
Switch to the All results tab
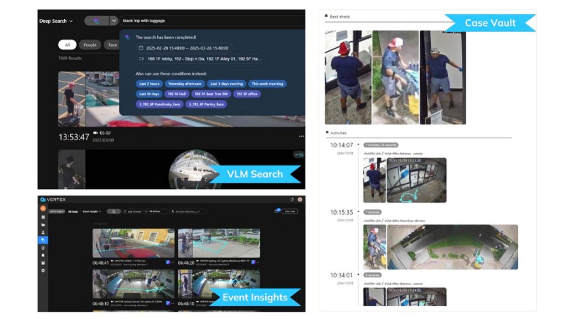point(69,45)
